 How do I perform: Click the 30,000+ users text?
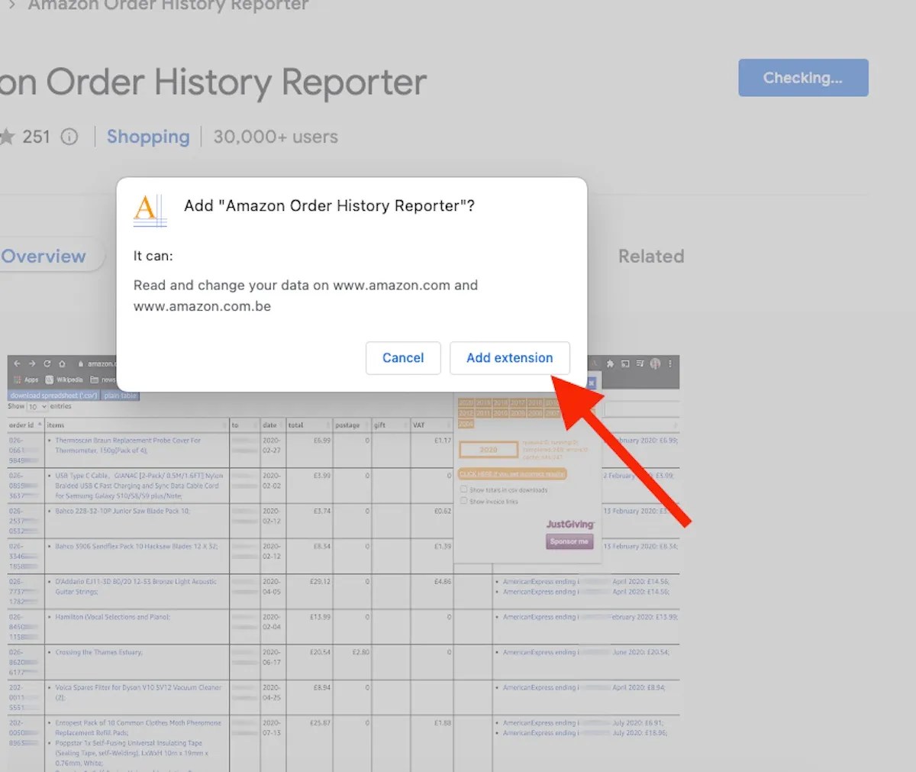[276, 137]
